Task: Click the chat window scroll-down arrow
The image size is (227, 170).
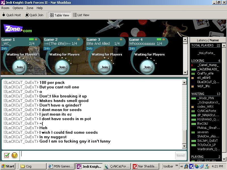Action: (184, 146)
